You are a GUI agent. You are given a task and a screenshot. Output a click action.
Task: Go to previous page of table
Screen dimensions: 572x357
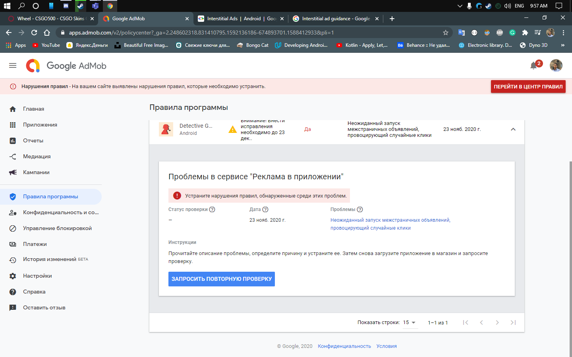(x=481, y=322)
